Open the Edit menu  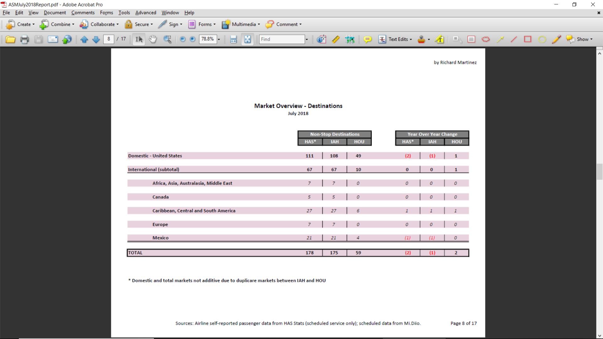[19, 13]
